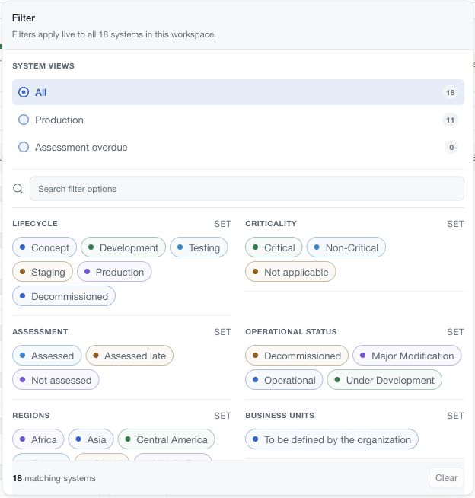Click the 'Filters apply live' description text
This screenshot has height=498, width=475.
[x=114, y=34]
